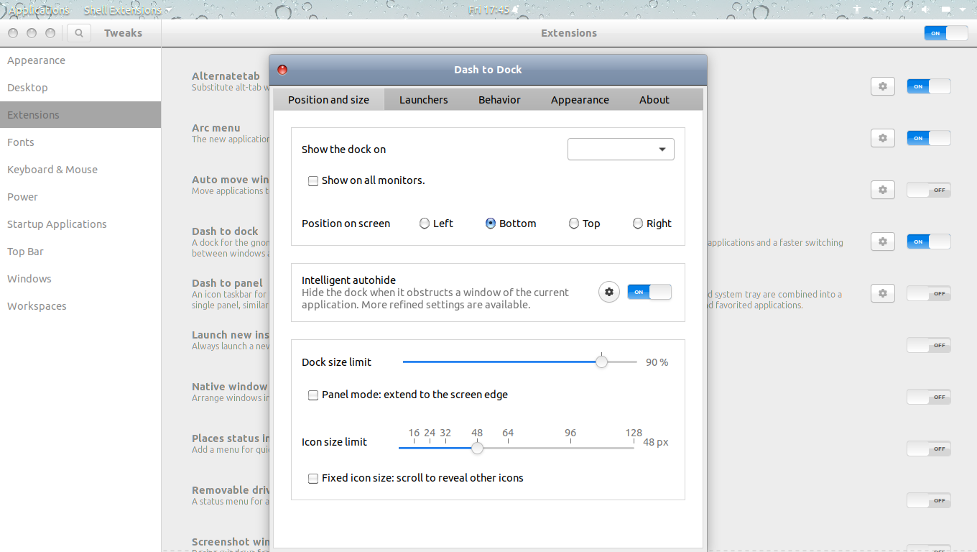
Task: Open Desktop in the Tweaks sidebar
Action: click(x=80, y=88)
